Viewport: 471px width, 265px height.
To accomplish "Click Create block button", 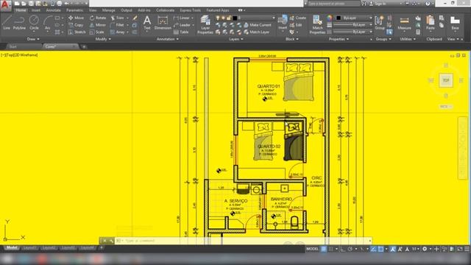I will [x=298, y=18].
